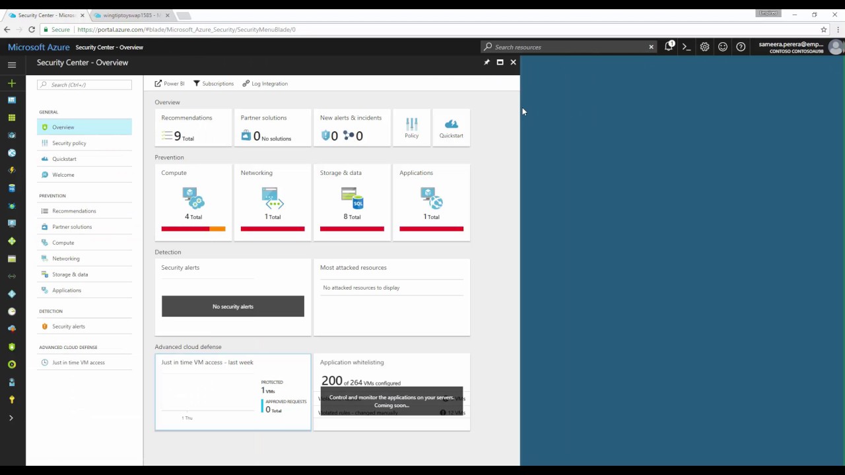
Task: Click the feedback smiley icon
Action: pos(723,47)
